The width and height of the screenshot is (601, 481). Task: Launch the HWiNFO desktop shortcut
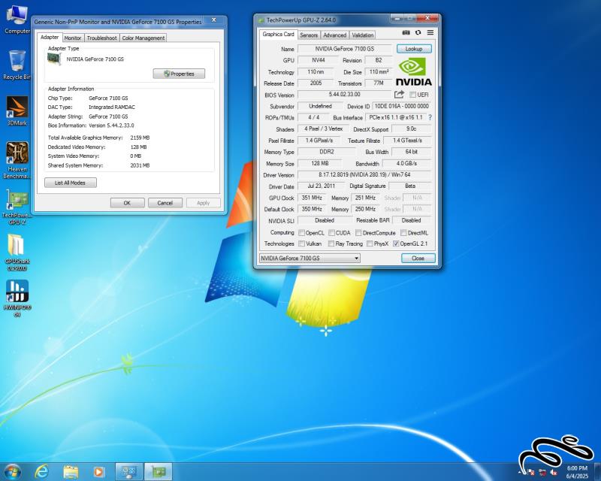(17, 298)
